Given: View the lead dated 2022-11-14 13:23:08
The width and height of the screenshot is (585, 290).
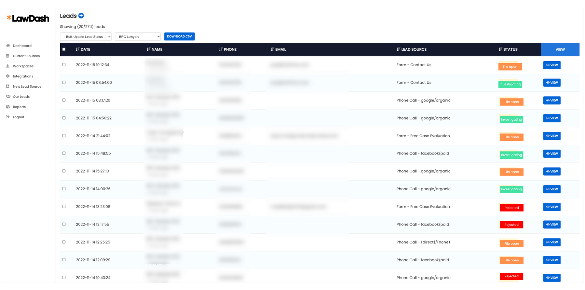Looking at the screenshot, I should [552, 207].
